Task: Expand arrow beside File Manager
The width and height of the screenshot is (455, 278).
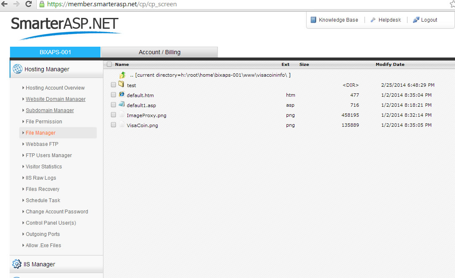Action: coord(23,133)
